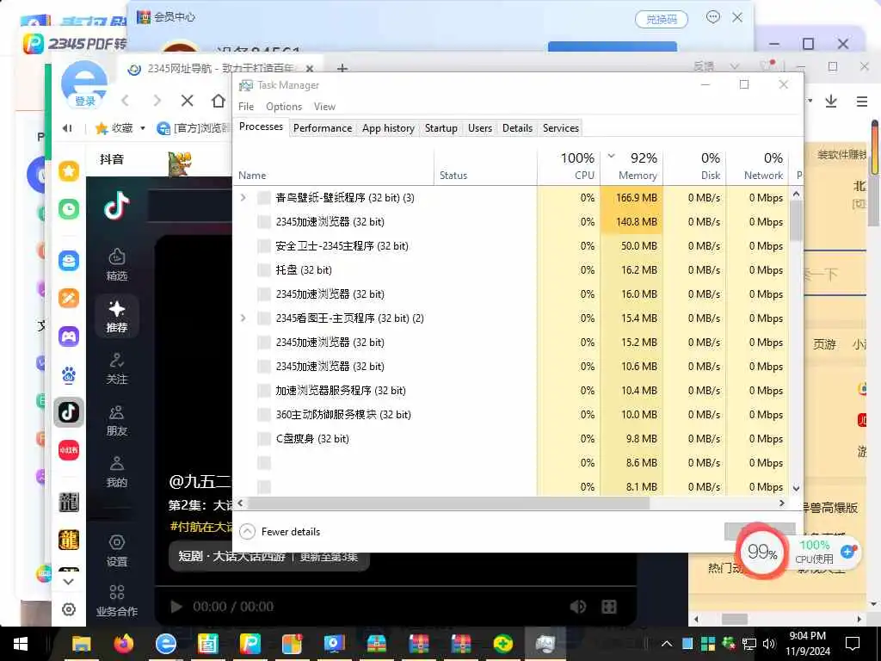Switch to the Services tab
Screen dimensions: 881x661
click(561, 128)
